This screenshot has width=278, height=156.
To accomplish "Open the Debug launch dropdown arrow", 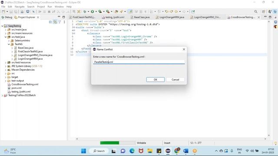I will coord(88,12).
